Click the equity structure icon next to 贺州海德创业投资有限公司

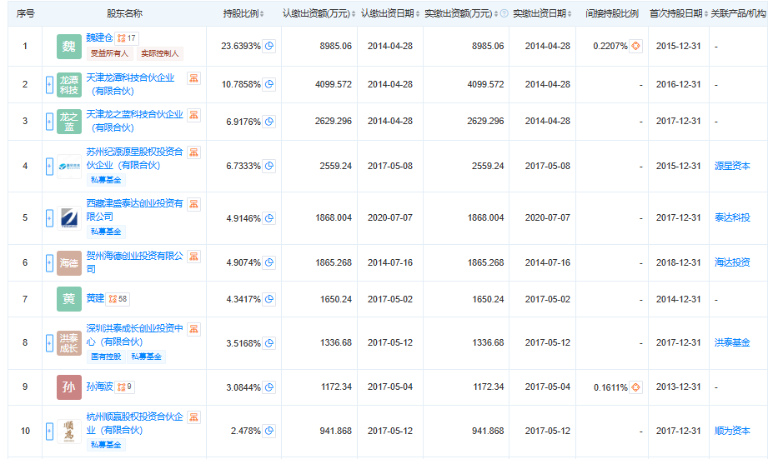point(193,257)
